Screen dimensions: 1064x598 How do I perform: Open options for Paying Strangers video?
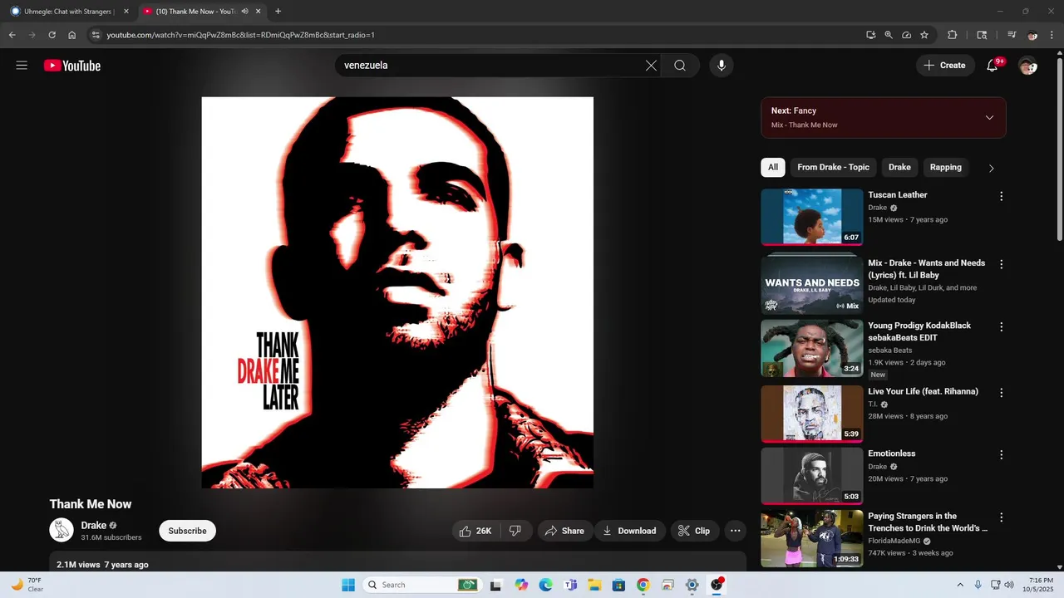tap(1001, 517)
